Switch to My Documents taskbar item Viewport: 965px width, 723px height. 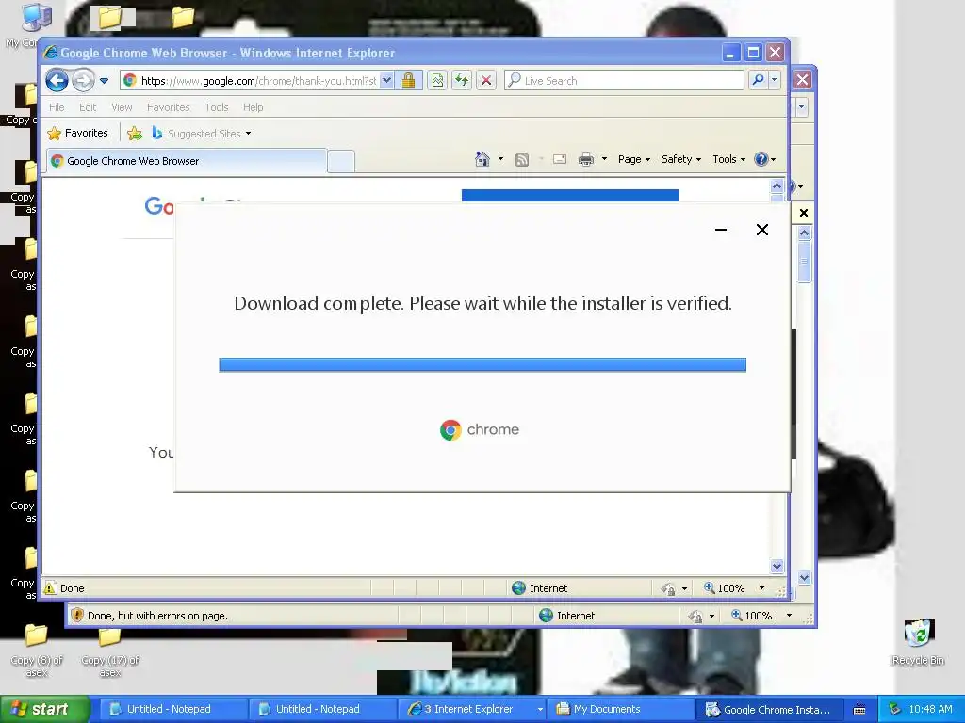pos(621,710)
